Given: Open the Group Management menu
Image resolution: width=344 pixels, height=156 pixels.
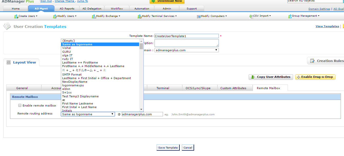Looking at the screenshot, I should [x=305, y=16].
